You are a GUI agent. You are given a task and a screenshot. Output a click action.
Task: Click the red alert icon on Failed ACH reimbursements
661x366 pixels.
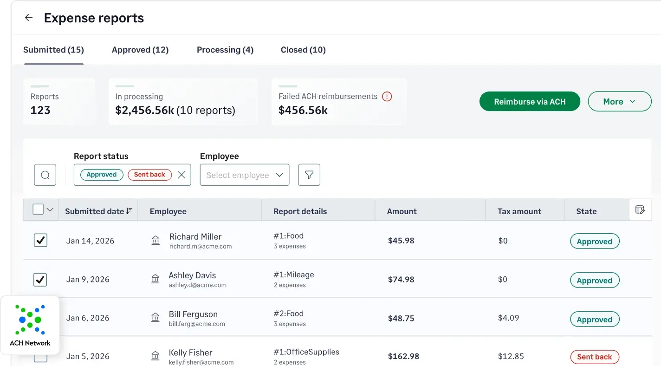[x=387, y=97]
